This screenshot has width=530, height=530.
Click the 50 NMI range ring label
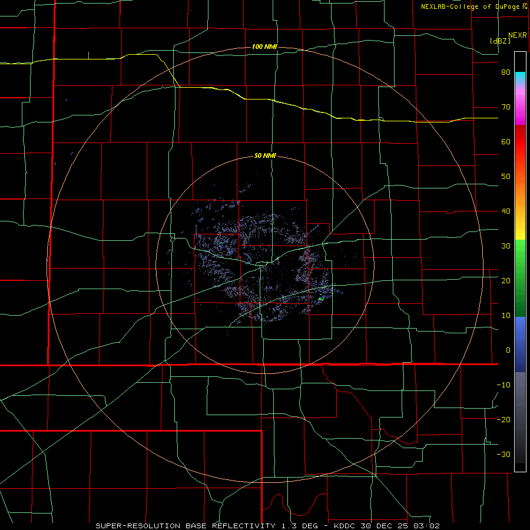[x=265, y=156]
